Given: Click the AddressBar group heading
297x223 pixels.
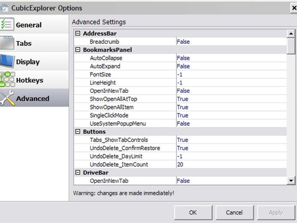Looking at the screenshot, I should click(x=100, y=34).
